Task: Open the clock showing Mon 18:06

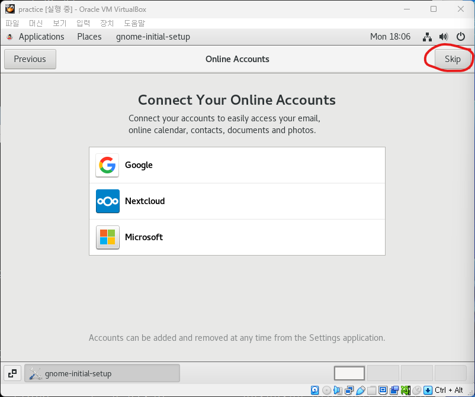Action: click(x=390, y=37)
